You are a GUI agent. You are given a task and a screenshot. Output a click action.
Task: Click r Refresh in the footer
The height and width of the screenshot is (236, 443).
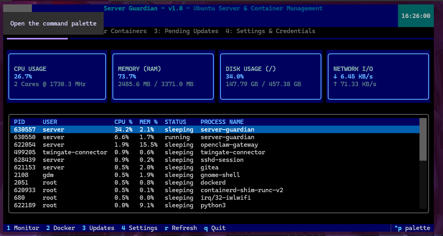(x=181, y=228)
